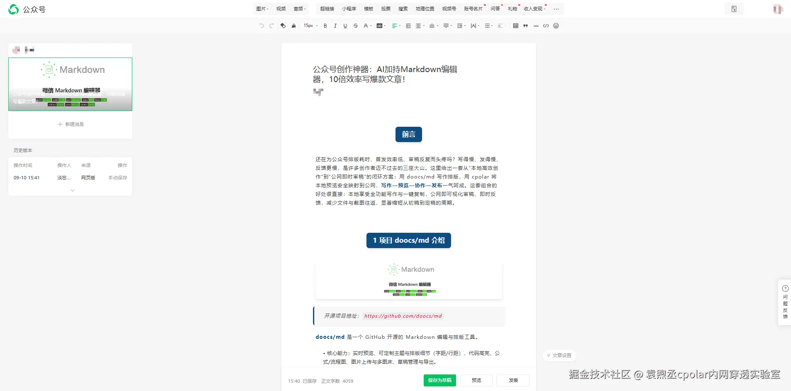
Task: Click the 视频 insert option
Action: pos(281,9)
